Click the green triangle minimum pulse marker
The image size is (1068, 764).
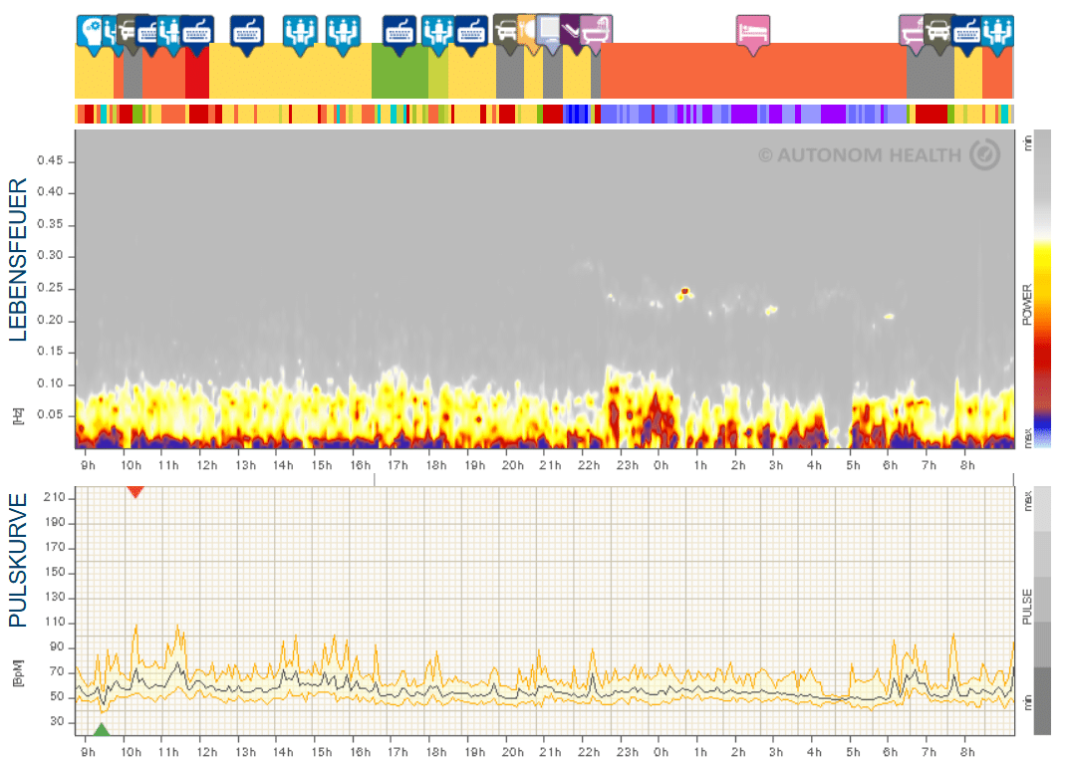click(x=102, y=730)
